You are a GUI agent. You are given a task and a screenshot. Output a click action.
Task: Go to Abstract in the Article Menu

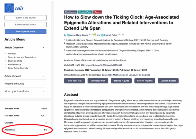[12, 54]
